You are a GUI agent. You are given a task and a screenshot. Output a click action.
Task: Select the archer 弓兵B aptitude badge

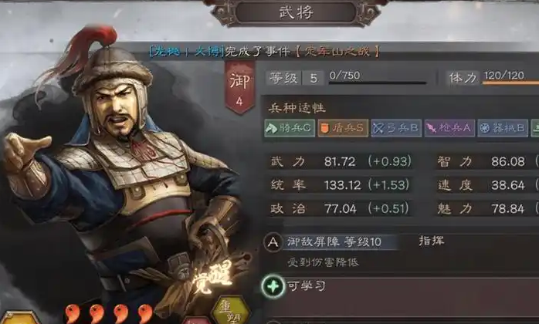coord(396,128)
